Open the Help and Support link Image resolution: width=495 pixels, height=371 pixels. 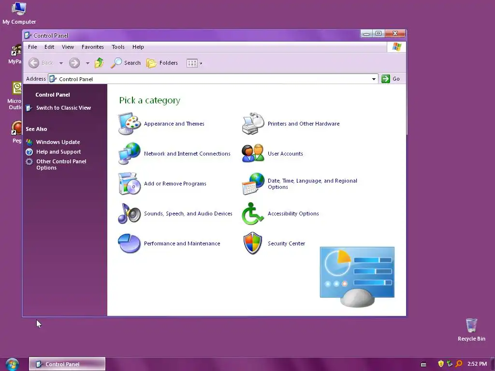point(58,152)
